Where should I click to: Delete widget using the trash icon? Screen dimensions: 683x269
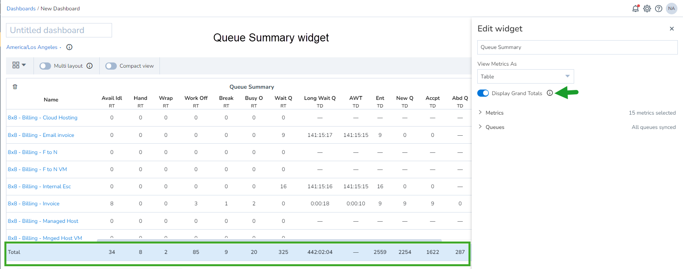pyautogui.click(x=15, y=87)
